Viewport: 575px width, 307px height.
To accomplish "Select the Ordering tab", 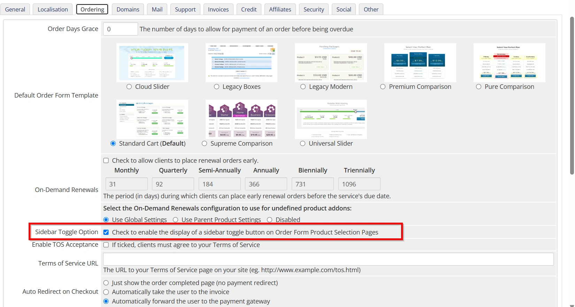I will (92, 9).
